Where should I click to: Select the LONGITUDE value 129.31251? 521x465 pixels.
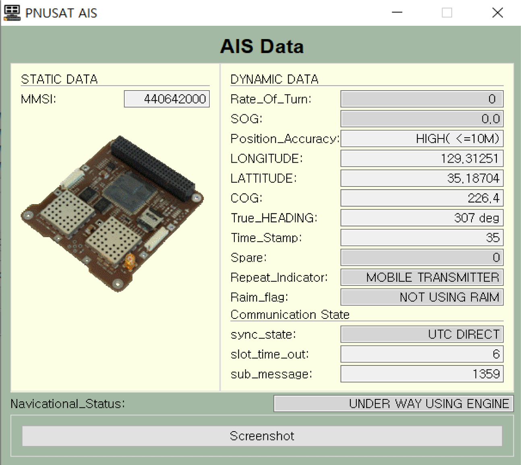[x=422, y=158]
